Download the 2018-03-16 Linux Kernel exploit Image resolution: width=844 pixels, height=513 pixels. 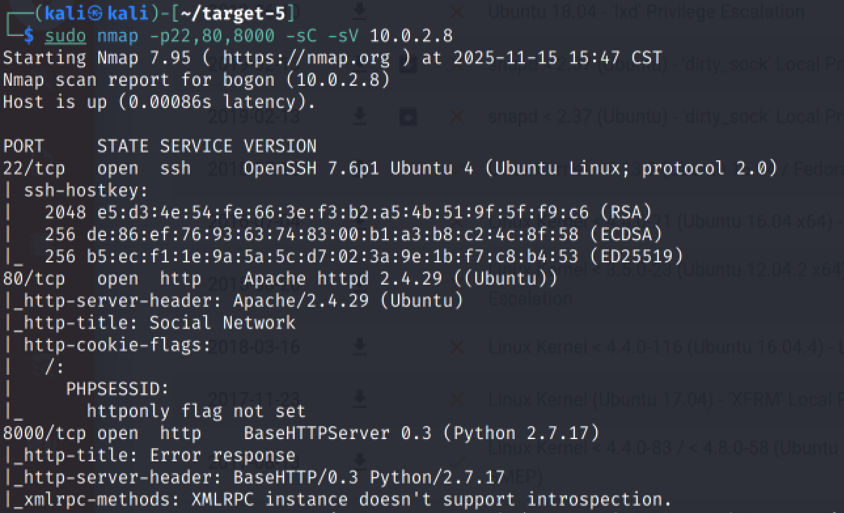(x=359, y=347)
